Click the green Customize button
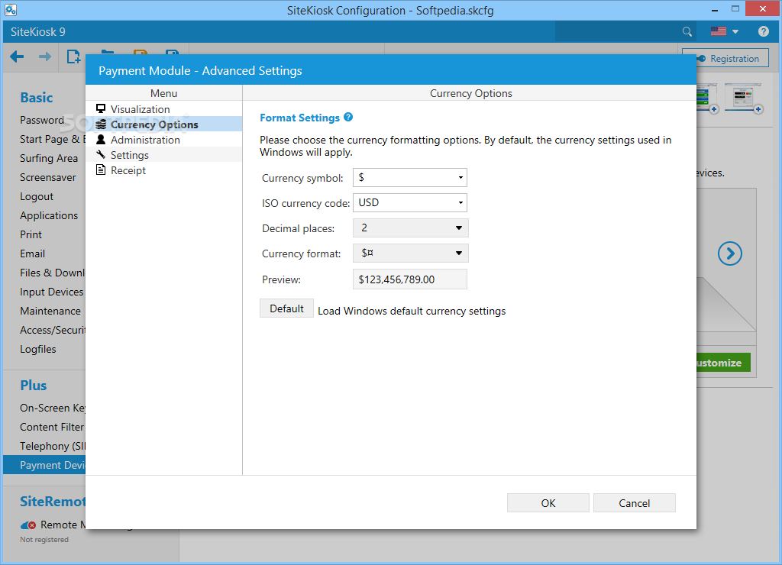Image resolution: width=782 pixels, height=565 pixels. click(723, 363)
